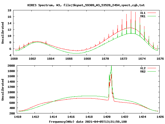
Task: Click the 10 y-axis tick in upper plot
Action: [x=9, y=36]
